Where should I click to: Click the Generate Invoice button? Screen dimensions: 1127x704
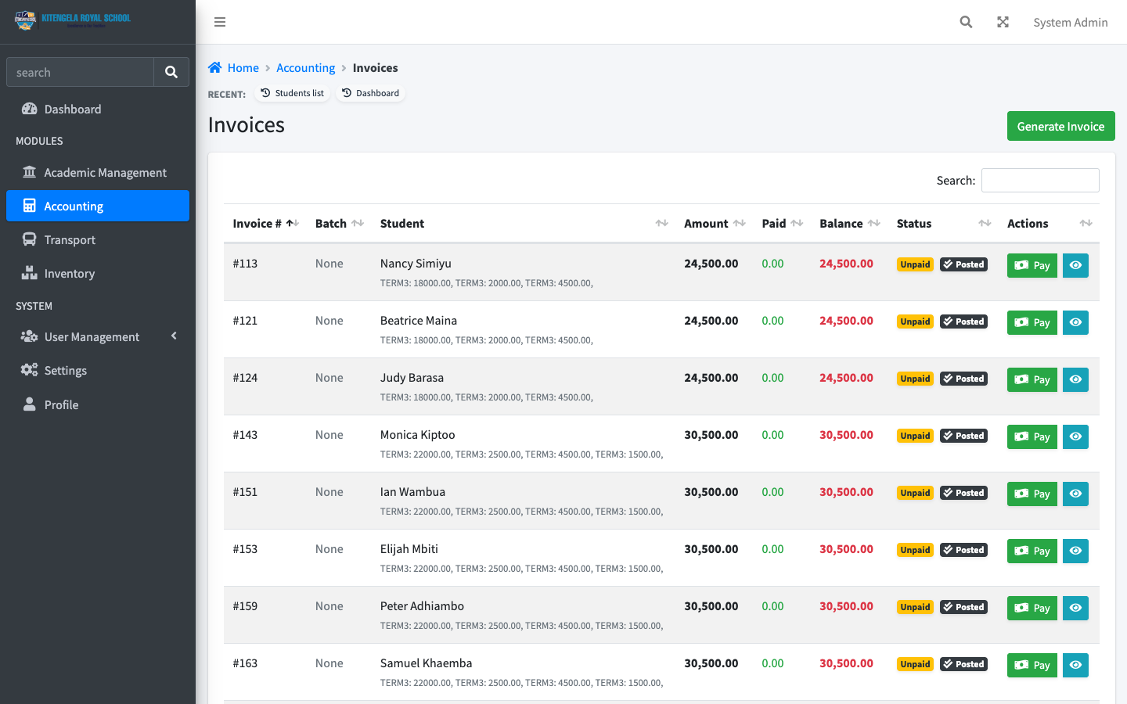click(1060, 126)
